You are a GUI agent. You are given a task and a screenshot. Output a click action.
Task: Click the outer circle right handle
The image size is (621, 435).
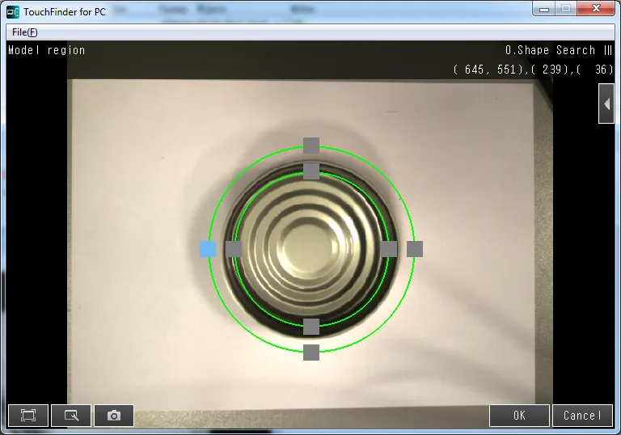point(415,249)
